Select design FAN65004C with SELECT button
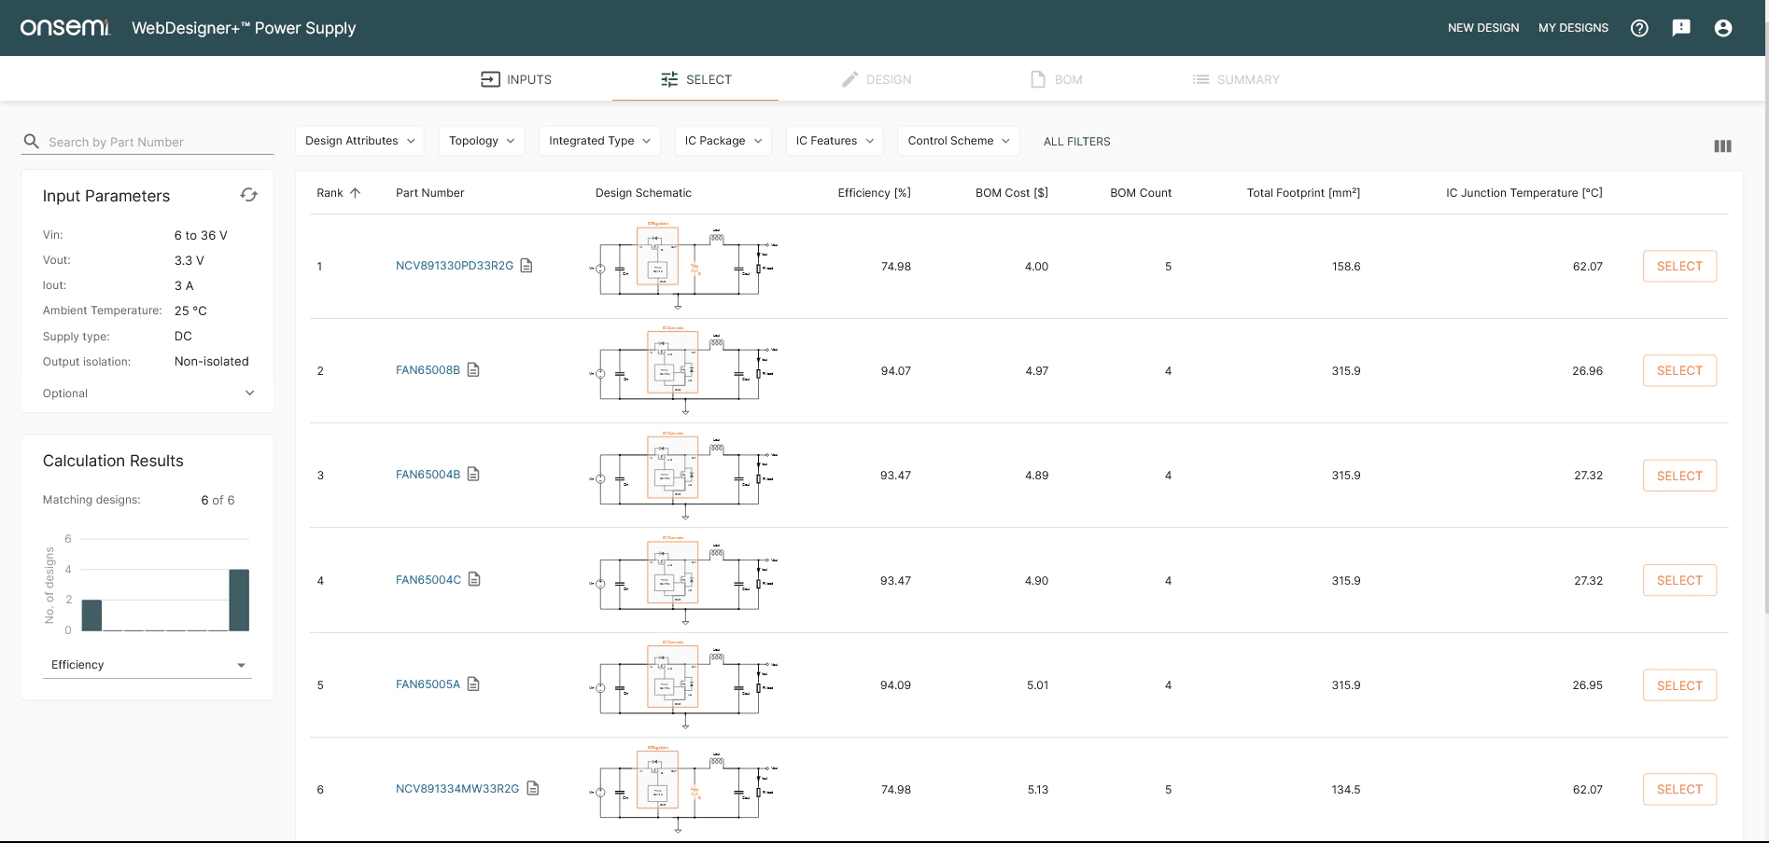 pyautogui.click(x=1679, y=580)
